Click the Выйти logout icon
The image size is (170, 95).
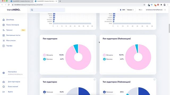(3, 92)
